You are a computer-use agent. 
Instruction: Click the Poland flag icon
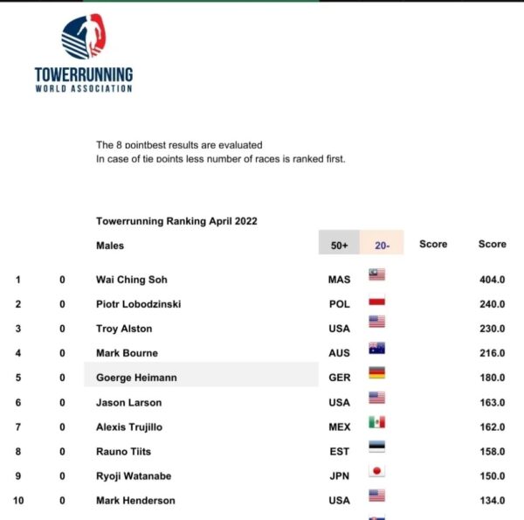tap(376, 299)
